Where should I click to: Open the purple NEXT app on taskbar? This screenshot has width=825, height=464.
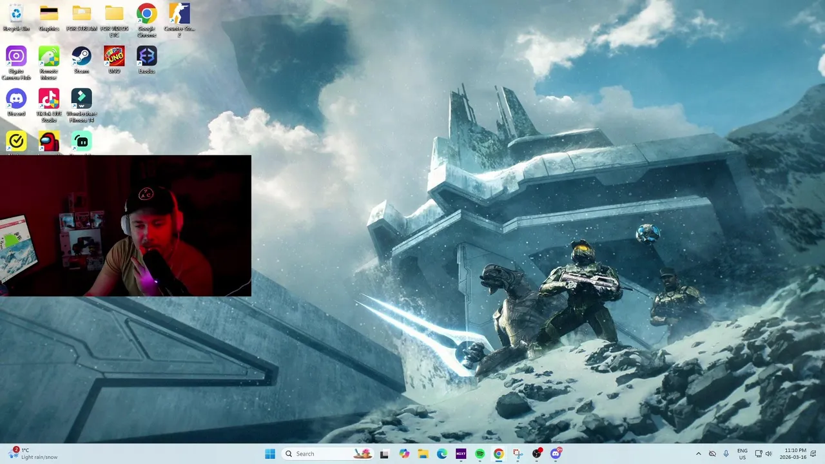coord(461,454)
